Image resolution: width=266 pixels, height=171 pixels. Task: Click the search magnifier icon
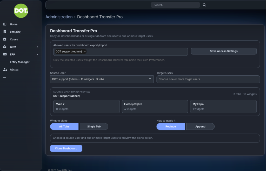pos(204,5)
